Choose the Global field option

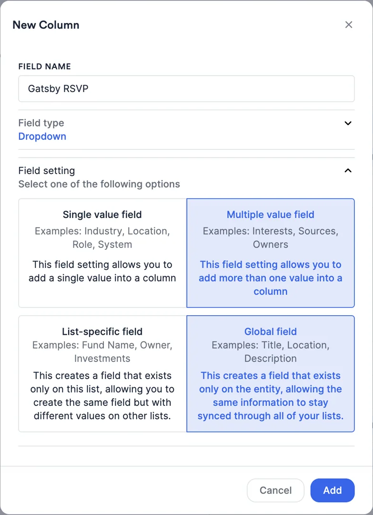tap(270, 373)
